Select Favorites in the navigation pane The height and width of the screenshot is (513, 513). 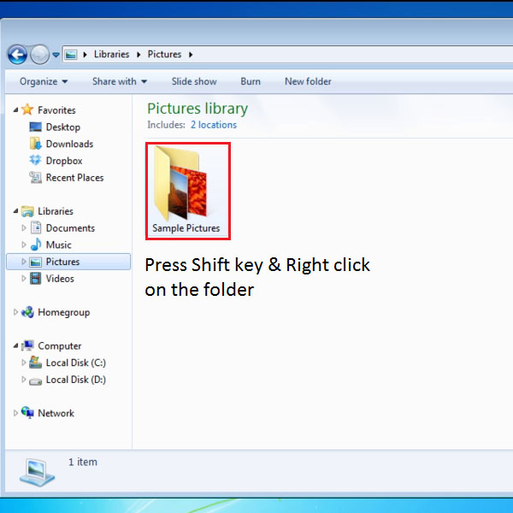56,110
